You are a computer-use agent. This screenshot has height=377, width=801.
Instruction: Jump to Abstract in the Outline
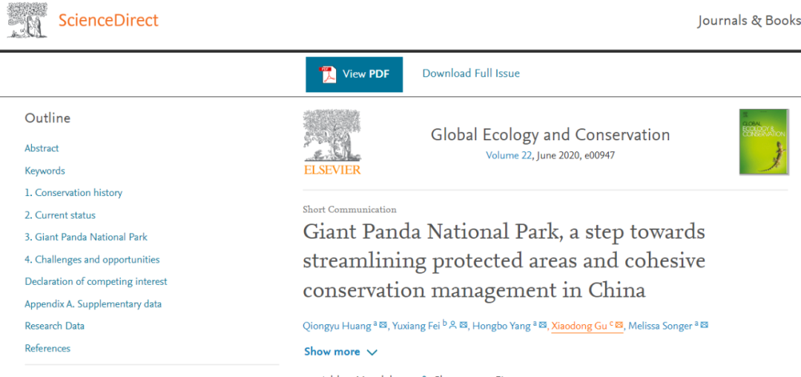tap(42, 148)
